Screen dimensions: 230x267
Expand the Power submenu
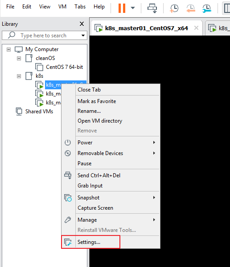(x=111, y=143)
